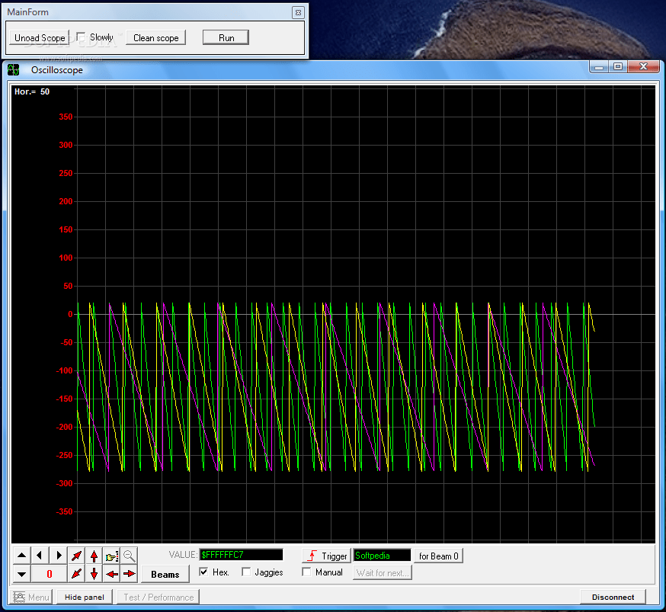Toggle the Hex checkbox
666x612 pixels.
tap(203, 572)
